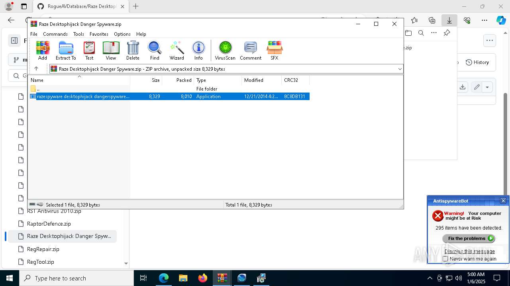Click Dismiss this message link
This screenshot has height=286, width=510.
click(x=469, y=251)
